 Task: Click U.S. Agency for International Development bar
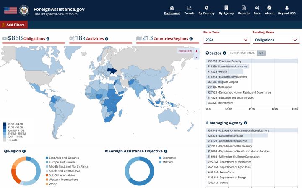(x=252, y=130)
